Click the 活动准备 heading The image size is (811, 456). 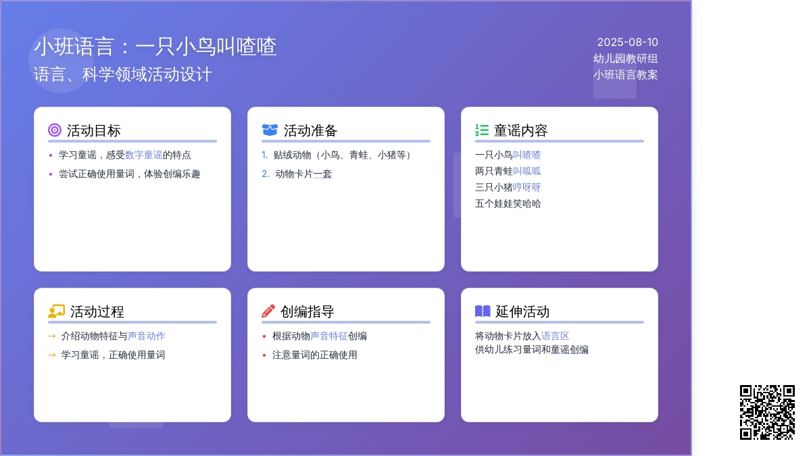[x=311, y=130]
